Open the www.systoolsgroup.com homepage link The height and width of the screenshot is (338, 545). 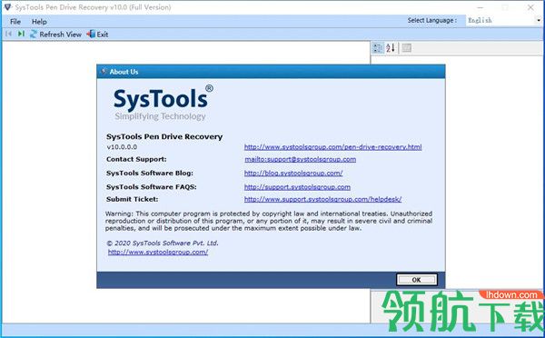[x=158, y=252]
